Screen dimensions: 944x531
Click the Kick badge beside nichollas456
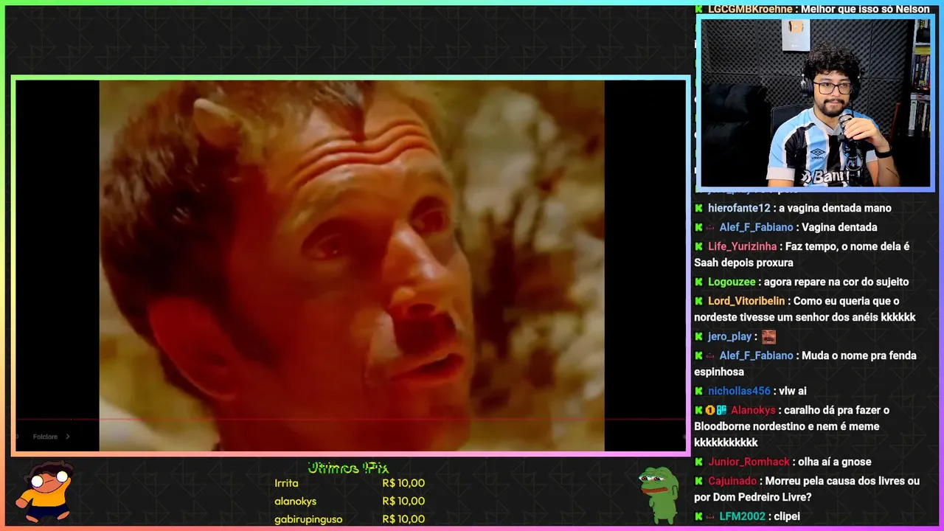point(698,392)
